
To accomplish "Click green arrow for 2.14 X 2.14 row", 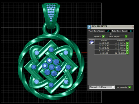I will [x=127, y=51].
